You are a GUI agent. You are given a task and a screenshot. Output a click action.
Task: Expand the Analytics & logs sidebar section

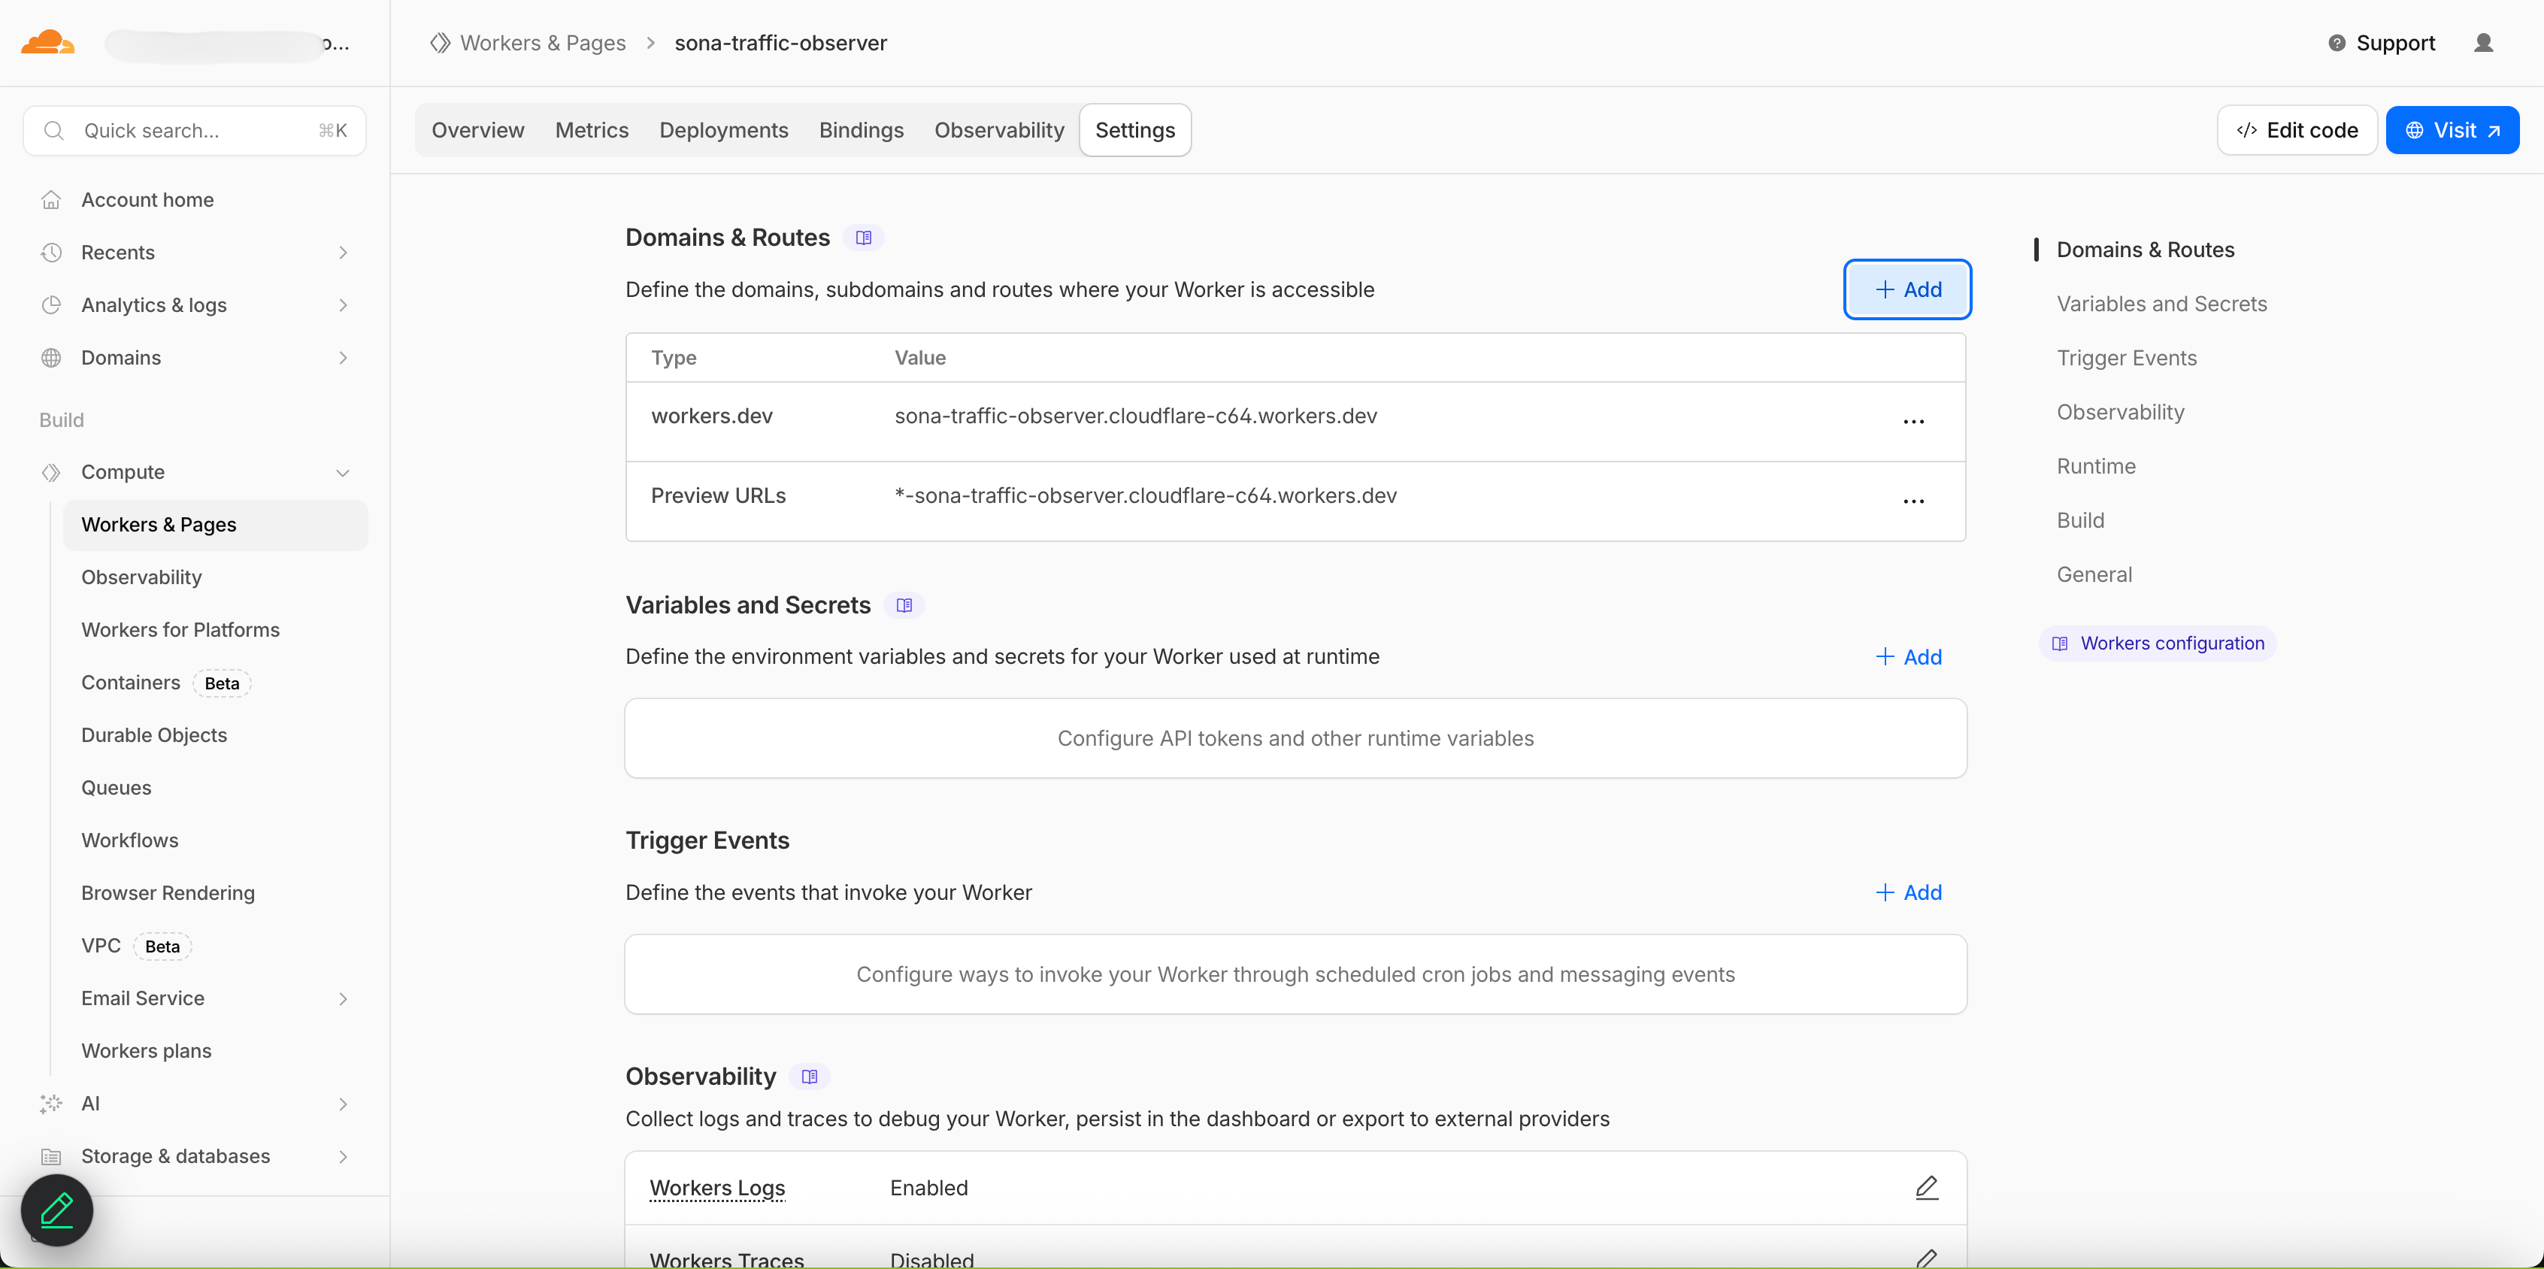pos(343,305)
